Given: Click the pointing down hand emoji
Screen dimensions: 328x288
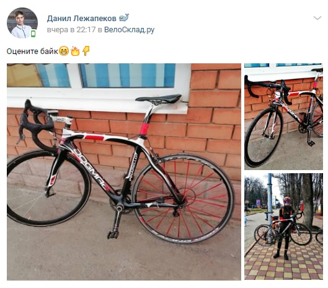Looking at the screenshot, I should click(86, 51).
